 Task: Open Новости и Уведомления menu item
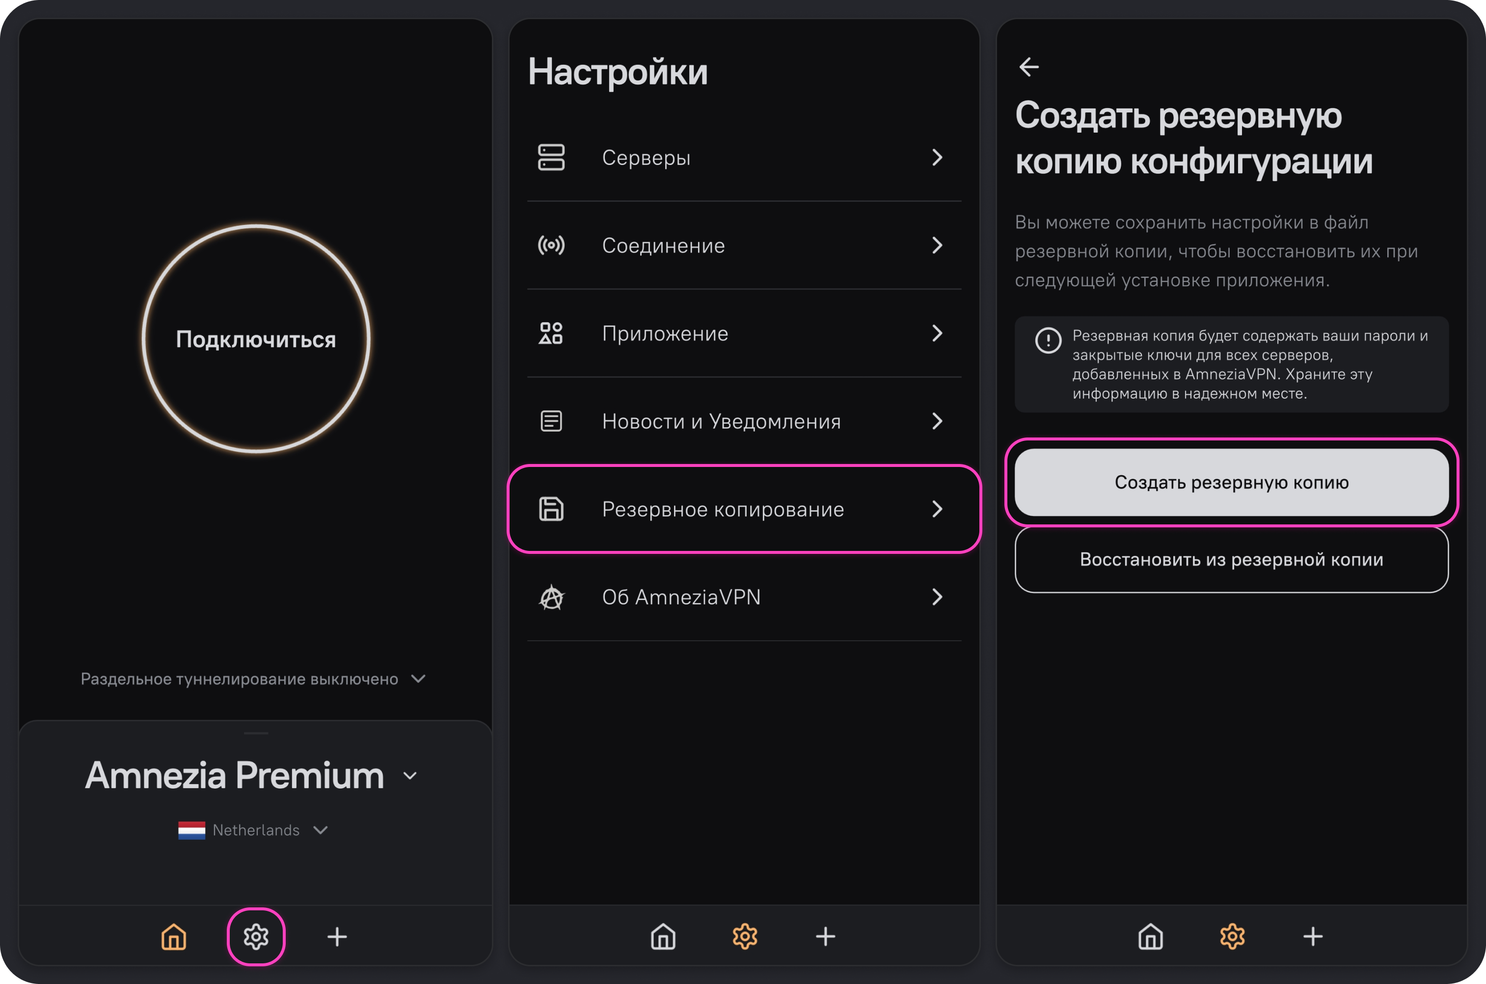click(744, 421)
